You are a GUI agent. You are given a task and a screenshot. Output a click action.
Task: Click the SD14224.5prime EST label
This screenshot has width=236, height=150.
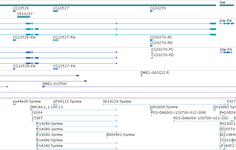[x=117, y=102]
